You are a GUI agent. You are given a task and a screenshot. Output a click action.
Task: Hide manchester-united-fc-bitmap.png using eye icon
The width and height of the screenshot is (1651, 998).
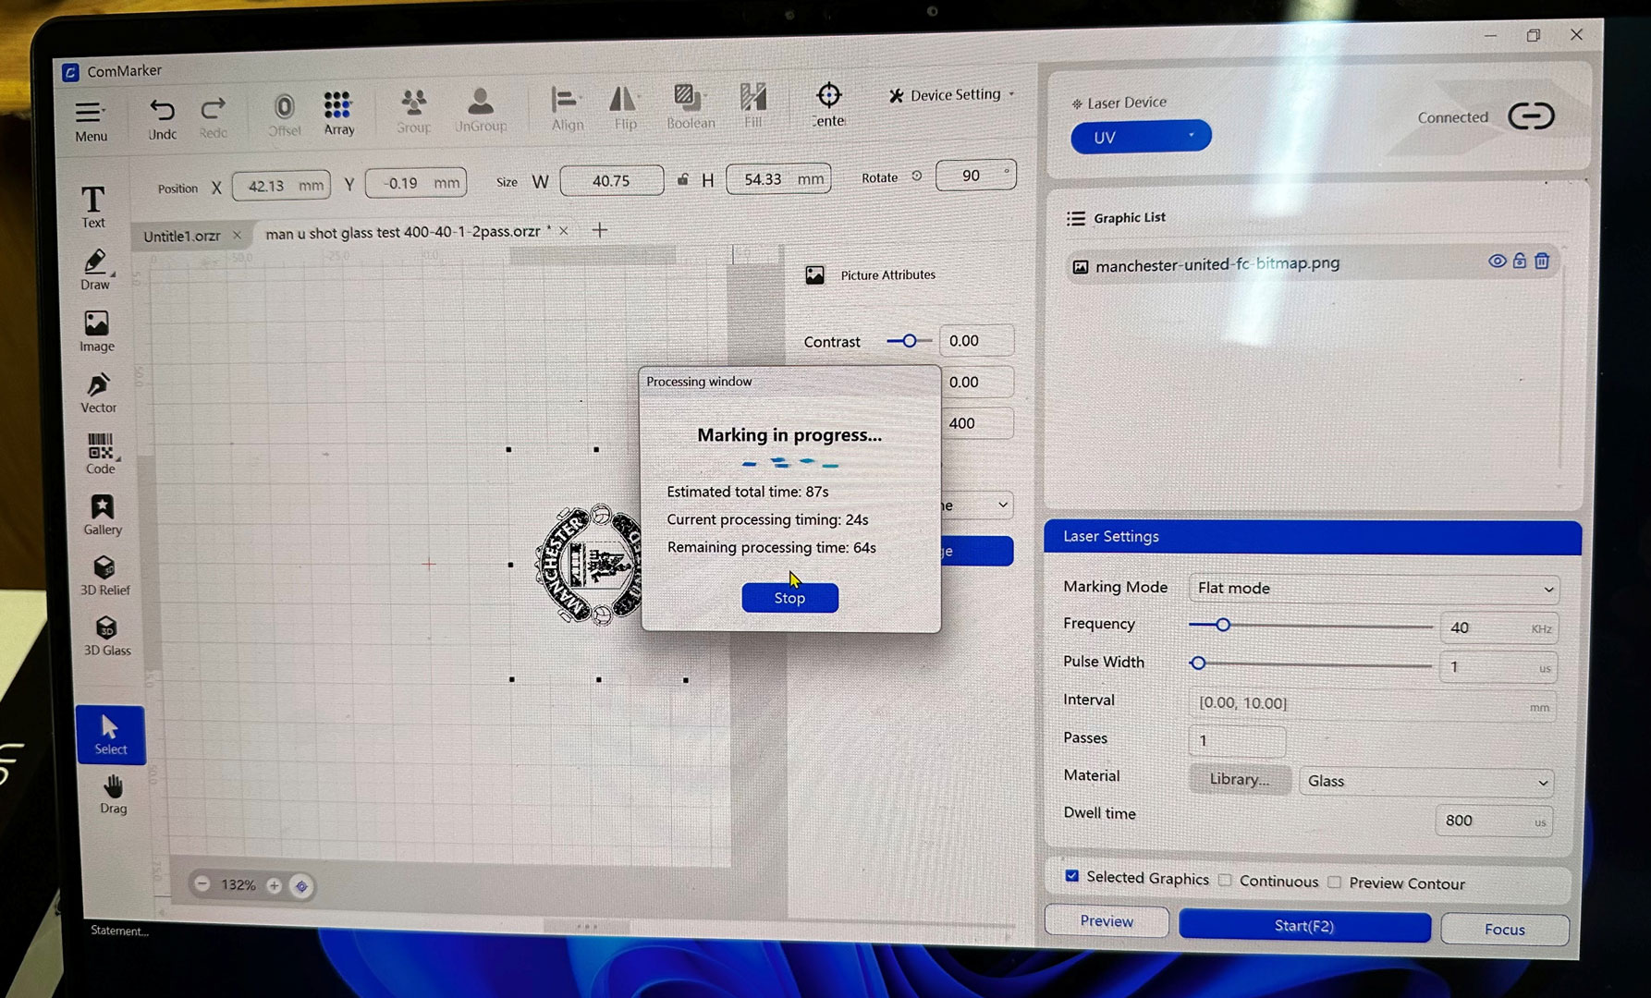1497,262
